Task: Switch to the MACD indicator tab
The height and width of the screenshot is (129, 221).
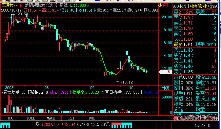Action: 51,118
